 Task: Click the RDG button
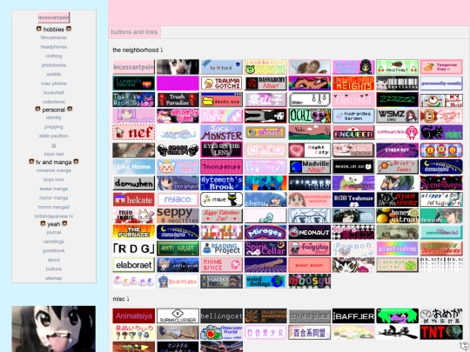point(134,249)
